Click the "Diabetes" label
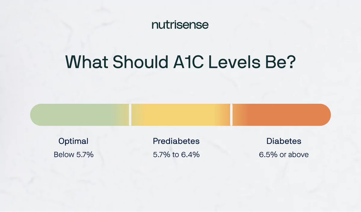Viewport: 361px width, 212px height. point(284,141)
